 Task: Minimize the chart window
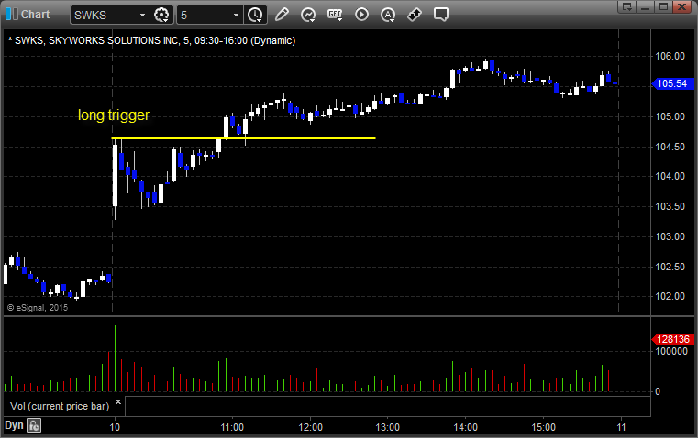pos(646,6)
